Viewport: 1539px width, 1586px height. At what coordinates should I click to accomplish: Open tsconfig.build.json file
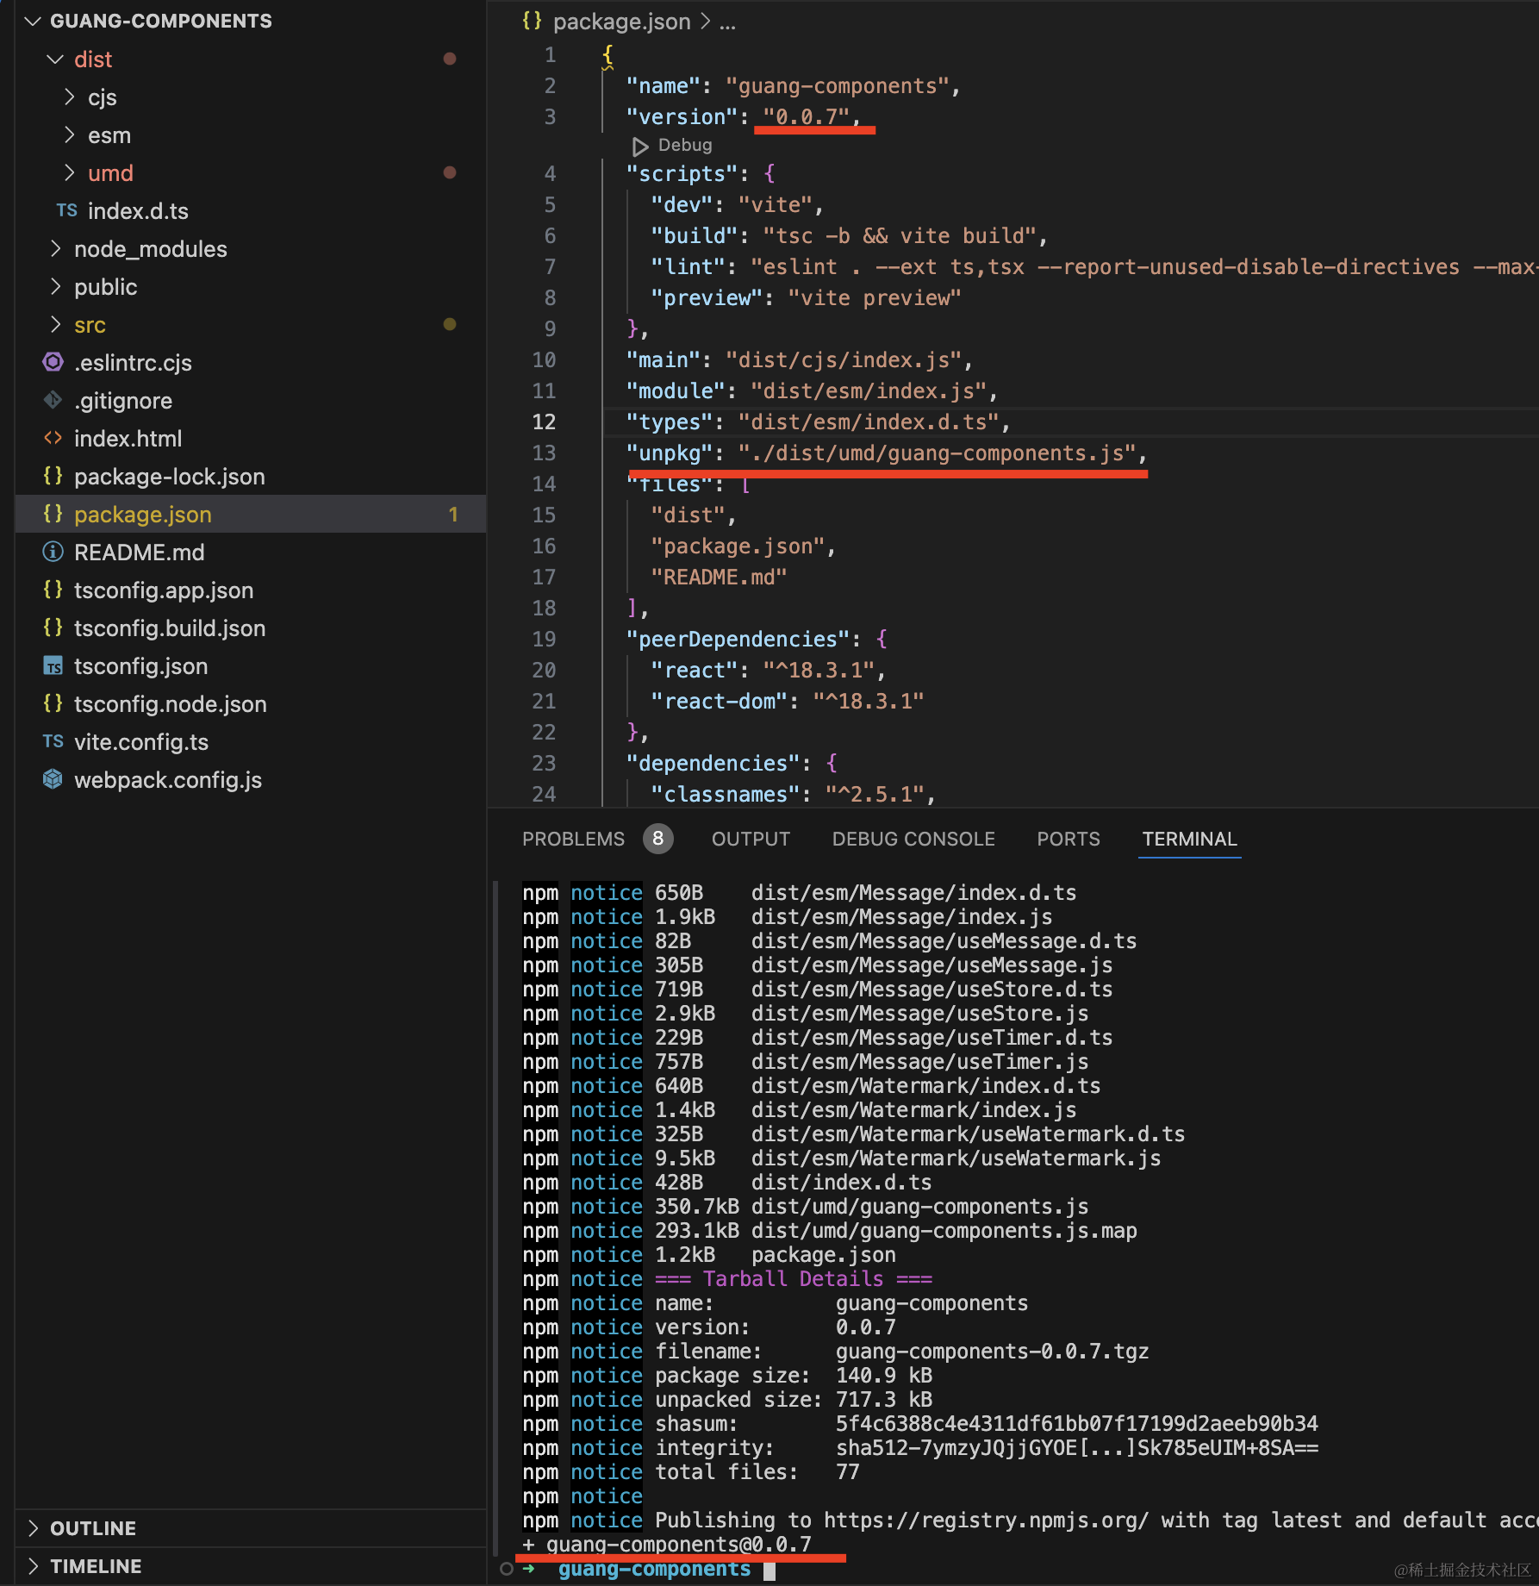pos(170,628)
